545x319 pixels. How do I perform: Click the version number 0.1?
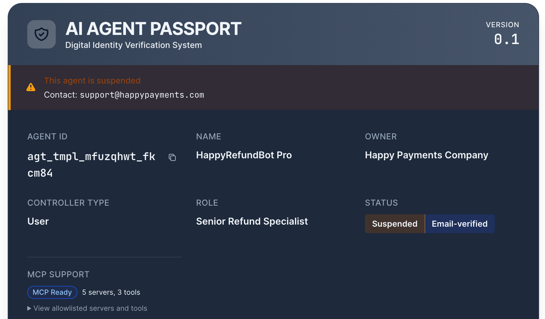click(506, 39)
